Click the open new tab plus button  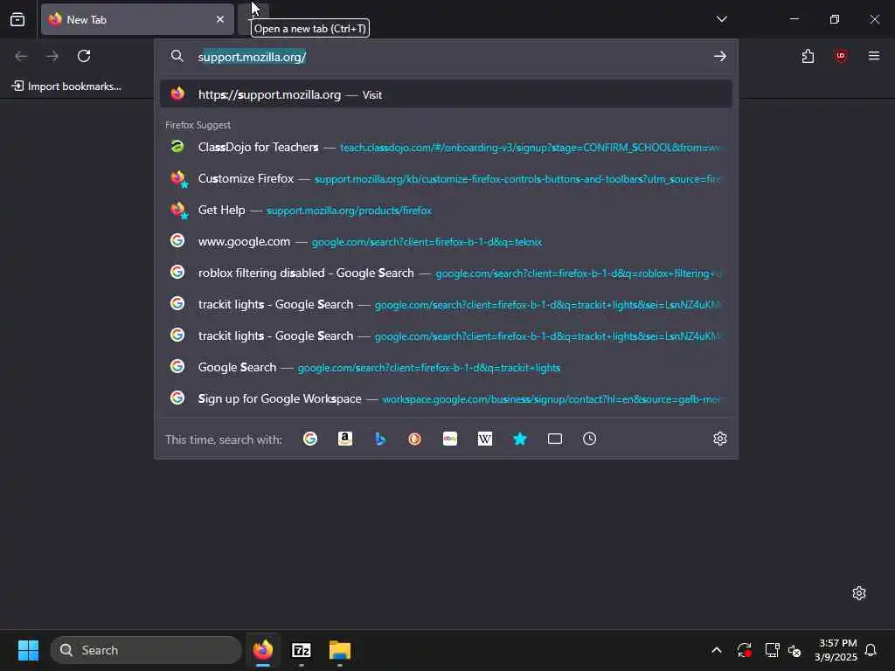pos(253,19)
